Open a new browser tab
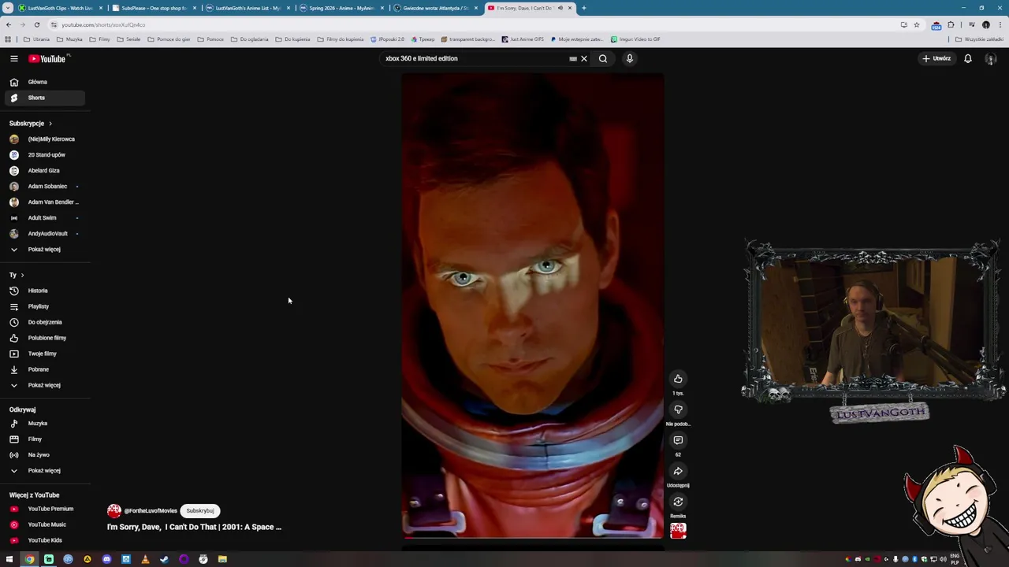The height and width of the screenshot is (567, 1009). [x=583, y=8]
